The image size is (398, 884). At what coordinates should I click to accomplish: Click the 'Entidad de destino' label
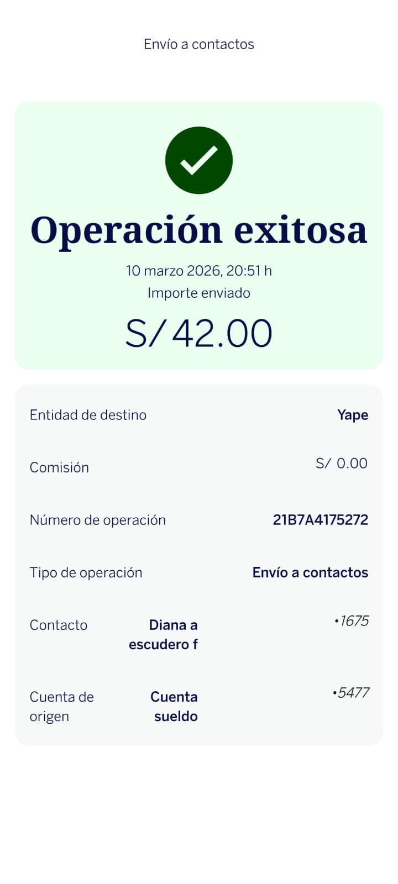click(88, 415)
